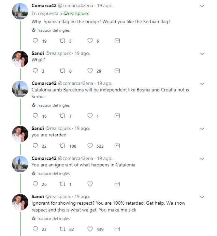The height and width of the screenshot is (236, 217).
Task: Reply to the Serbian flag question tweet
Action: (35, 41)
